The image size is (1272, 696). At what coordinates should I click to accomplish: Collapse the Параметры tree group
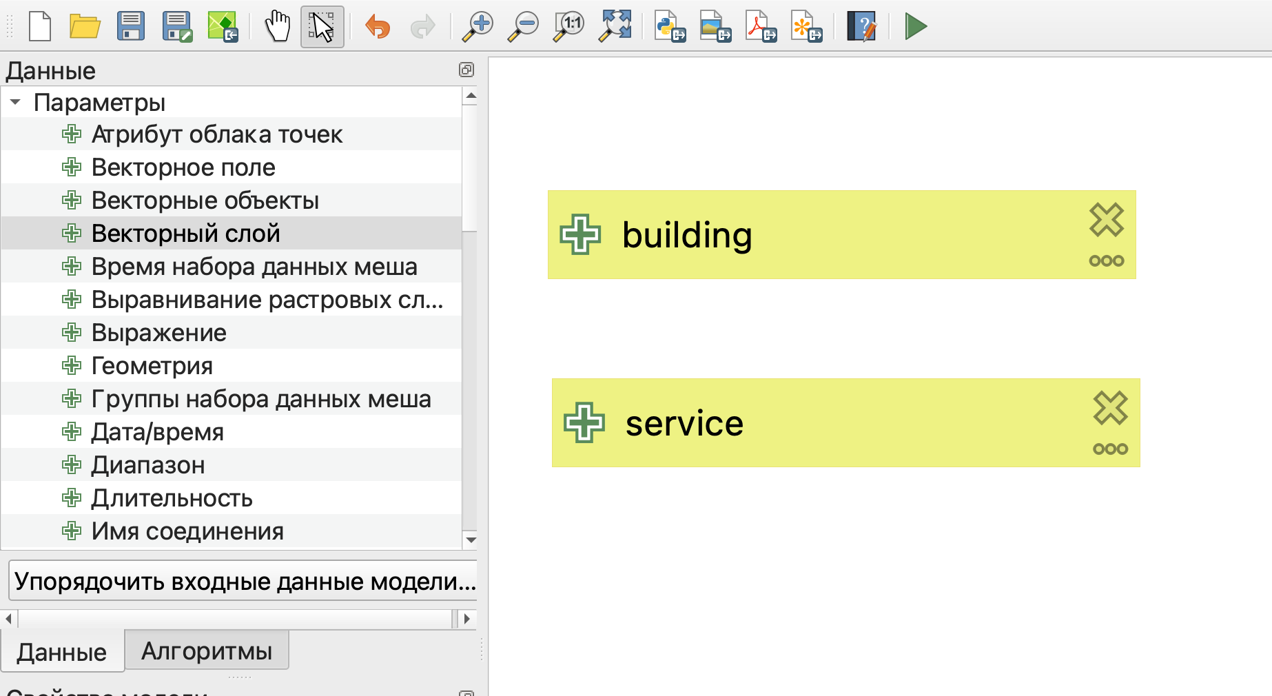[15, 102]
